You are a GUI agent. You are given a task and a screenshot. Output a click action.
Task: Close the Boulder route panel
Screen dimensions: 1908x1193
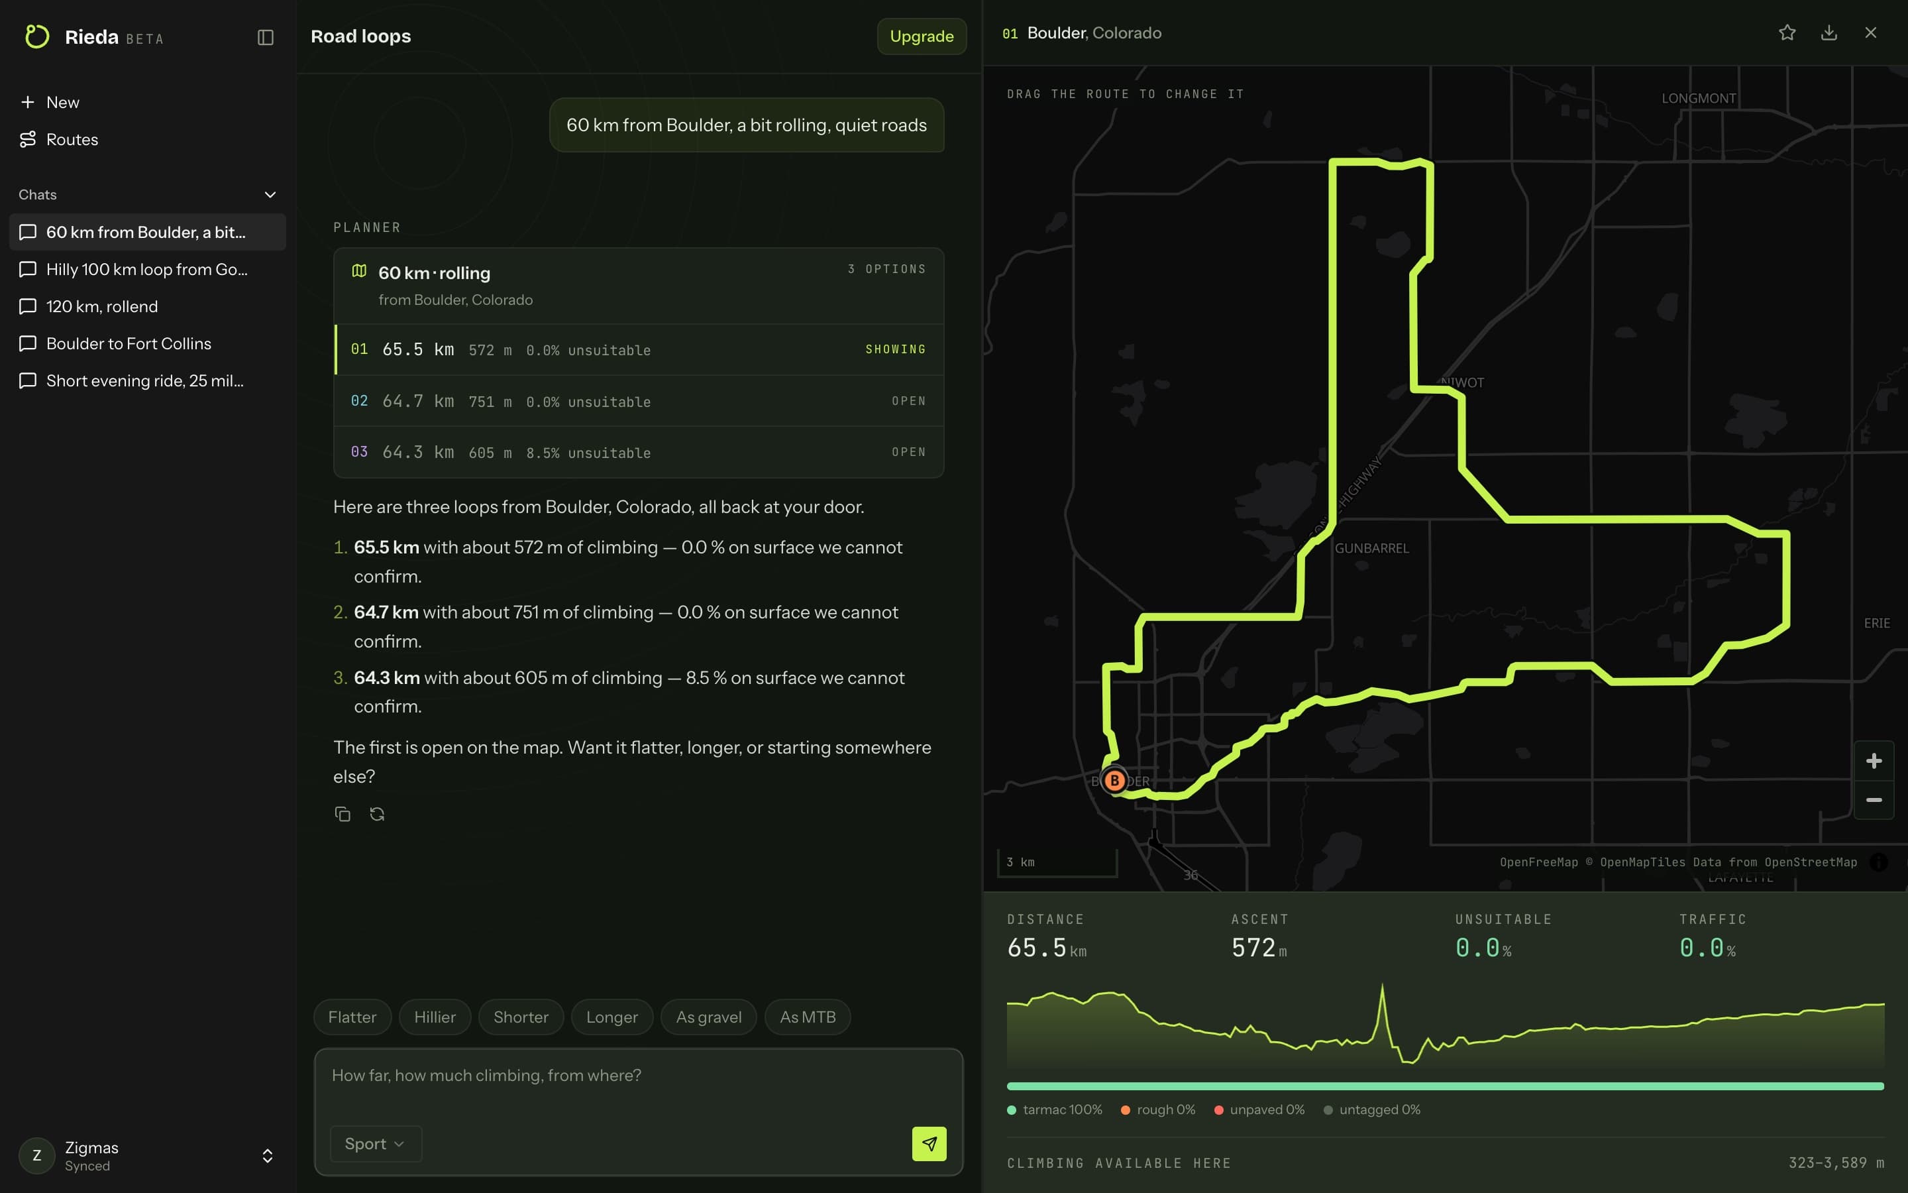point(1870,32)
